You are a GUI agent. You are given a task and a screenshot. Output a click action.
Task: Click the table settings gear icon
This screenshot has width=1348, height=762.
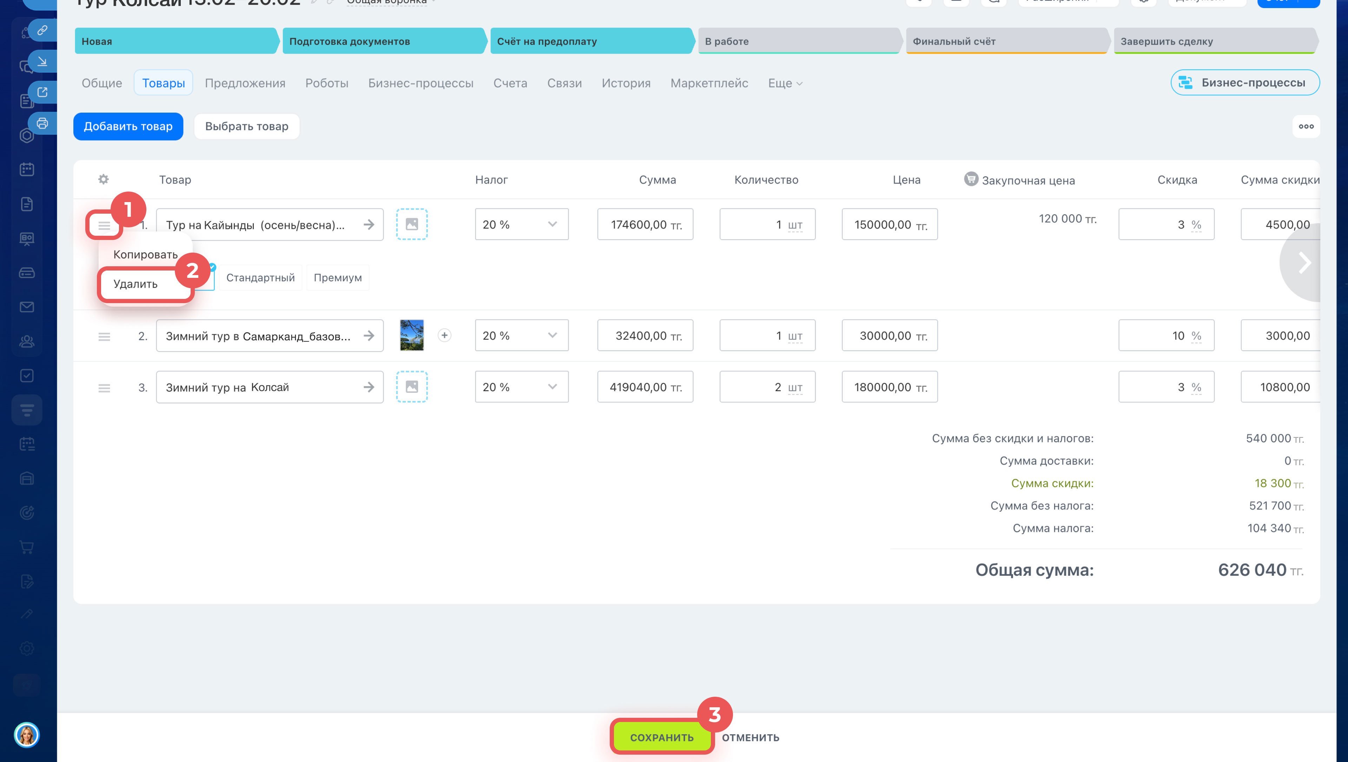pos(103,180)
